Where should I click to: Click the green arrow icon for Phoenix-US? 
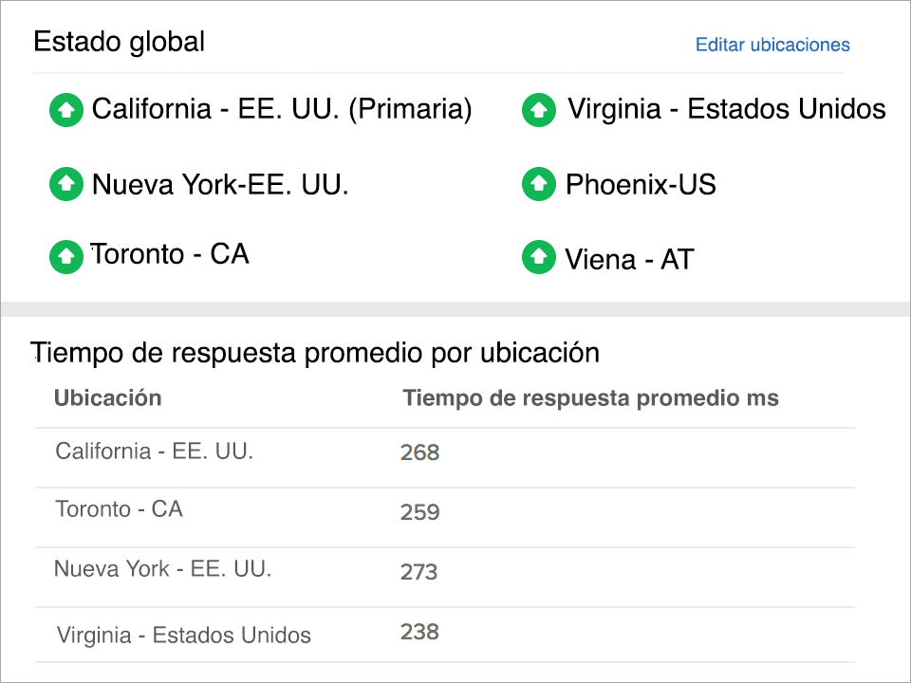point(538,184)
